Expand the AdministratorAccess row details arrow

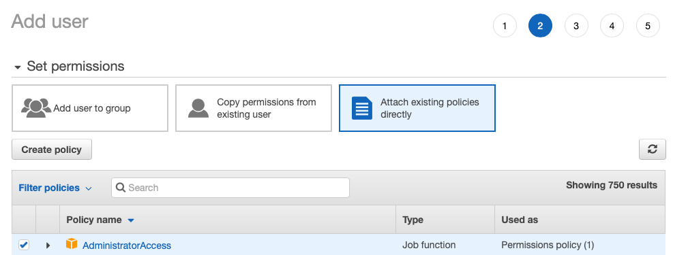coord(48,245)
